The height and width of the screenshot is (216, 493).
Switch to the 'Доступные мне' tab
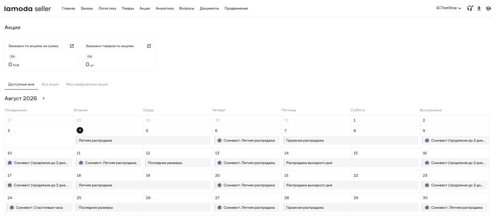(21, 84)
